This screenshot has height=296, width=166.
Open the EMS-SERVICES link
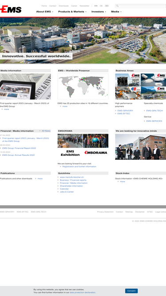(154, 121)
